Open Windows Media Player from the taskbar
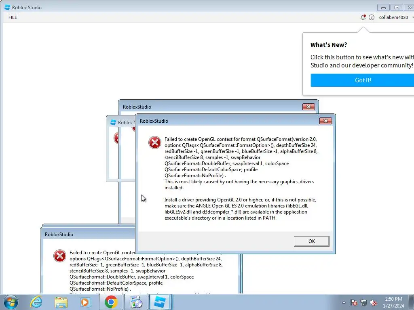The height and width of the screenshot is (310, 414). [86, 302]
